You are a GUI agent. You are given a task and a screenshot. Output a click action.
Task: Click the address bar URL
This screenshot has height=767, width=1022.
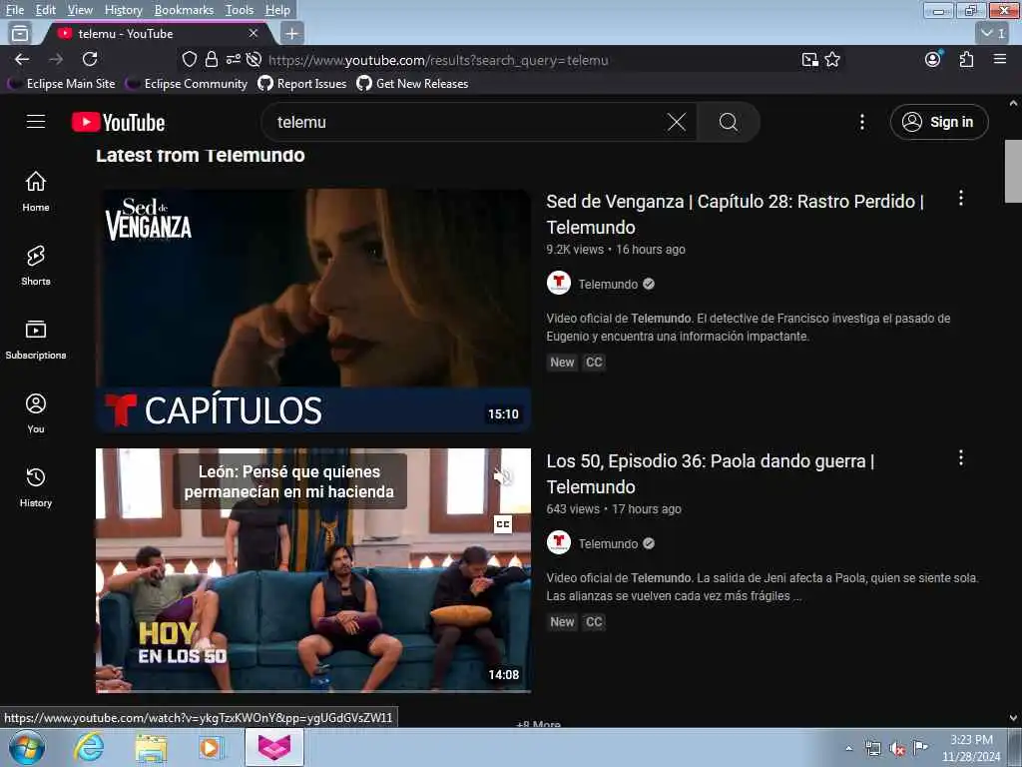click(438, 60)
